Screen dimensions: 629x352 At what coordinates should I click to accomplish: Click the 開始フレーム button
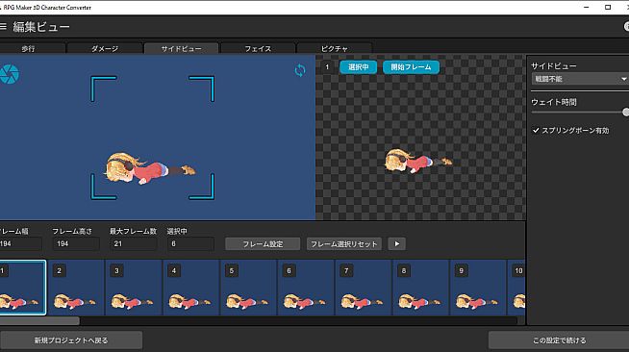[x=411, y=67]
